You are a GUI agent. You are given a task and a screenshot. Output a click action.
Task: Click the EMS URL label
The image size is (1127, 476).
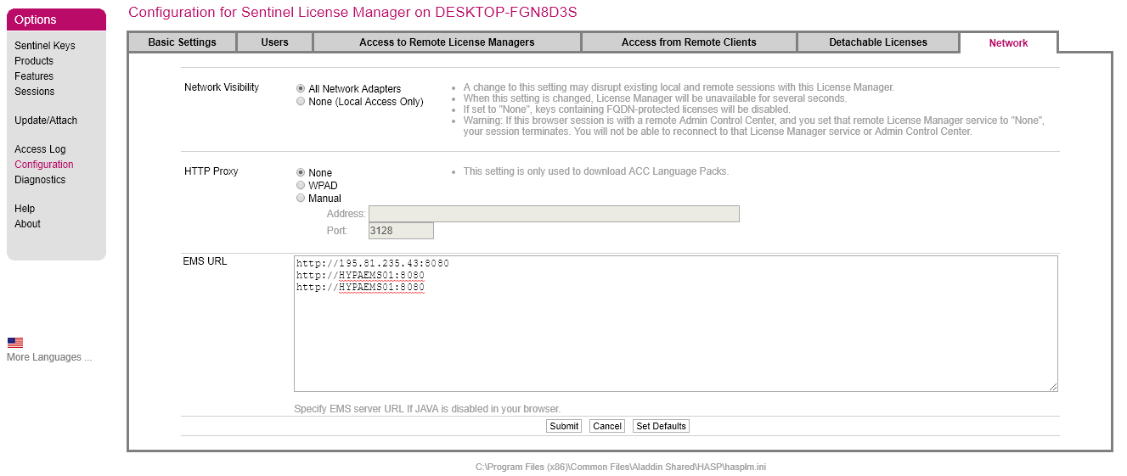point(205,261)
